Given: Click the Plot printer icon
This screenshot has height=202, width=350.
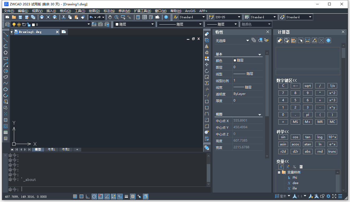Looking at the screenshot, I should coord(42,17).
